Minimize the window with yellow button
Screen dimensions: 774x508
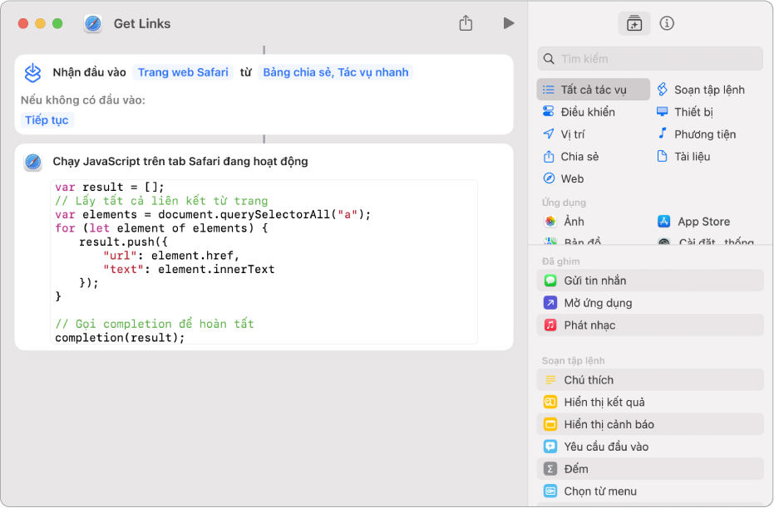tap(41, 23)
